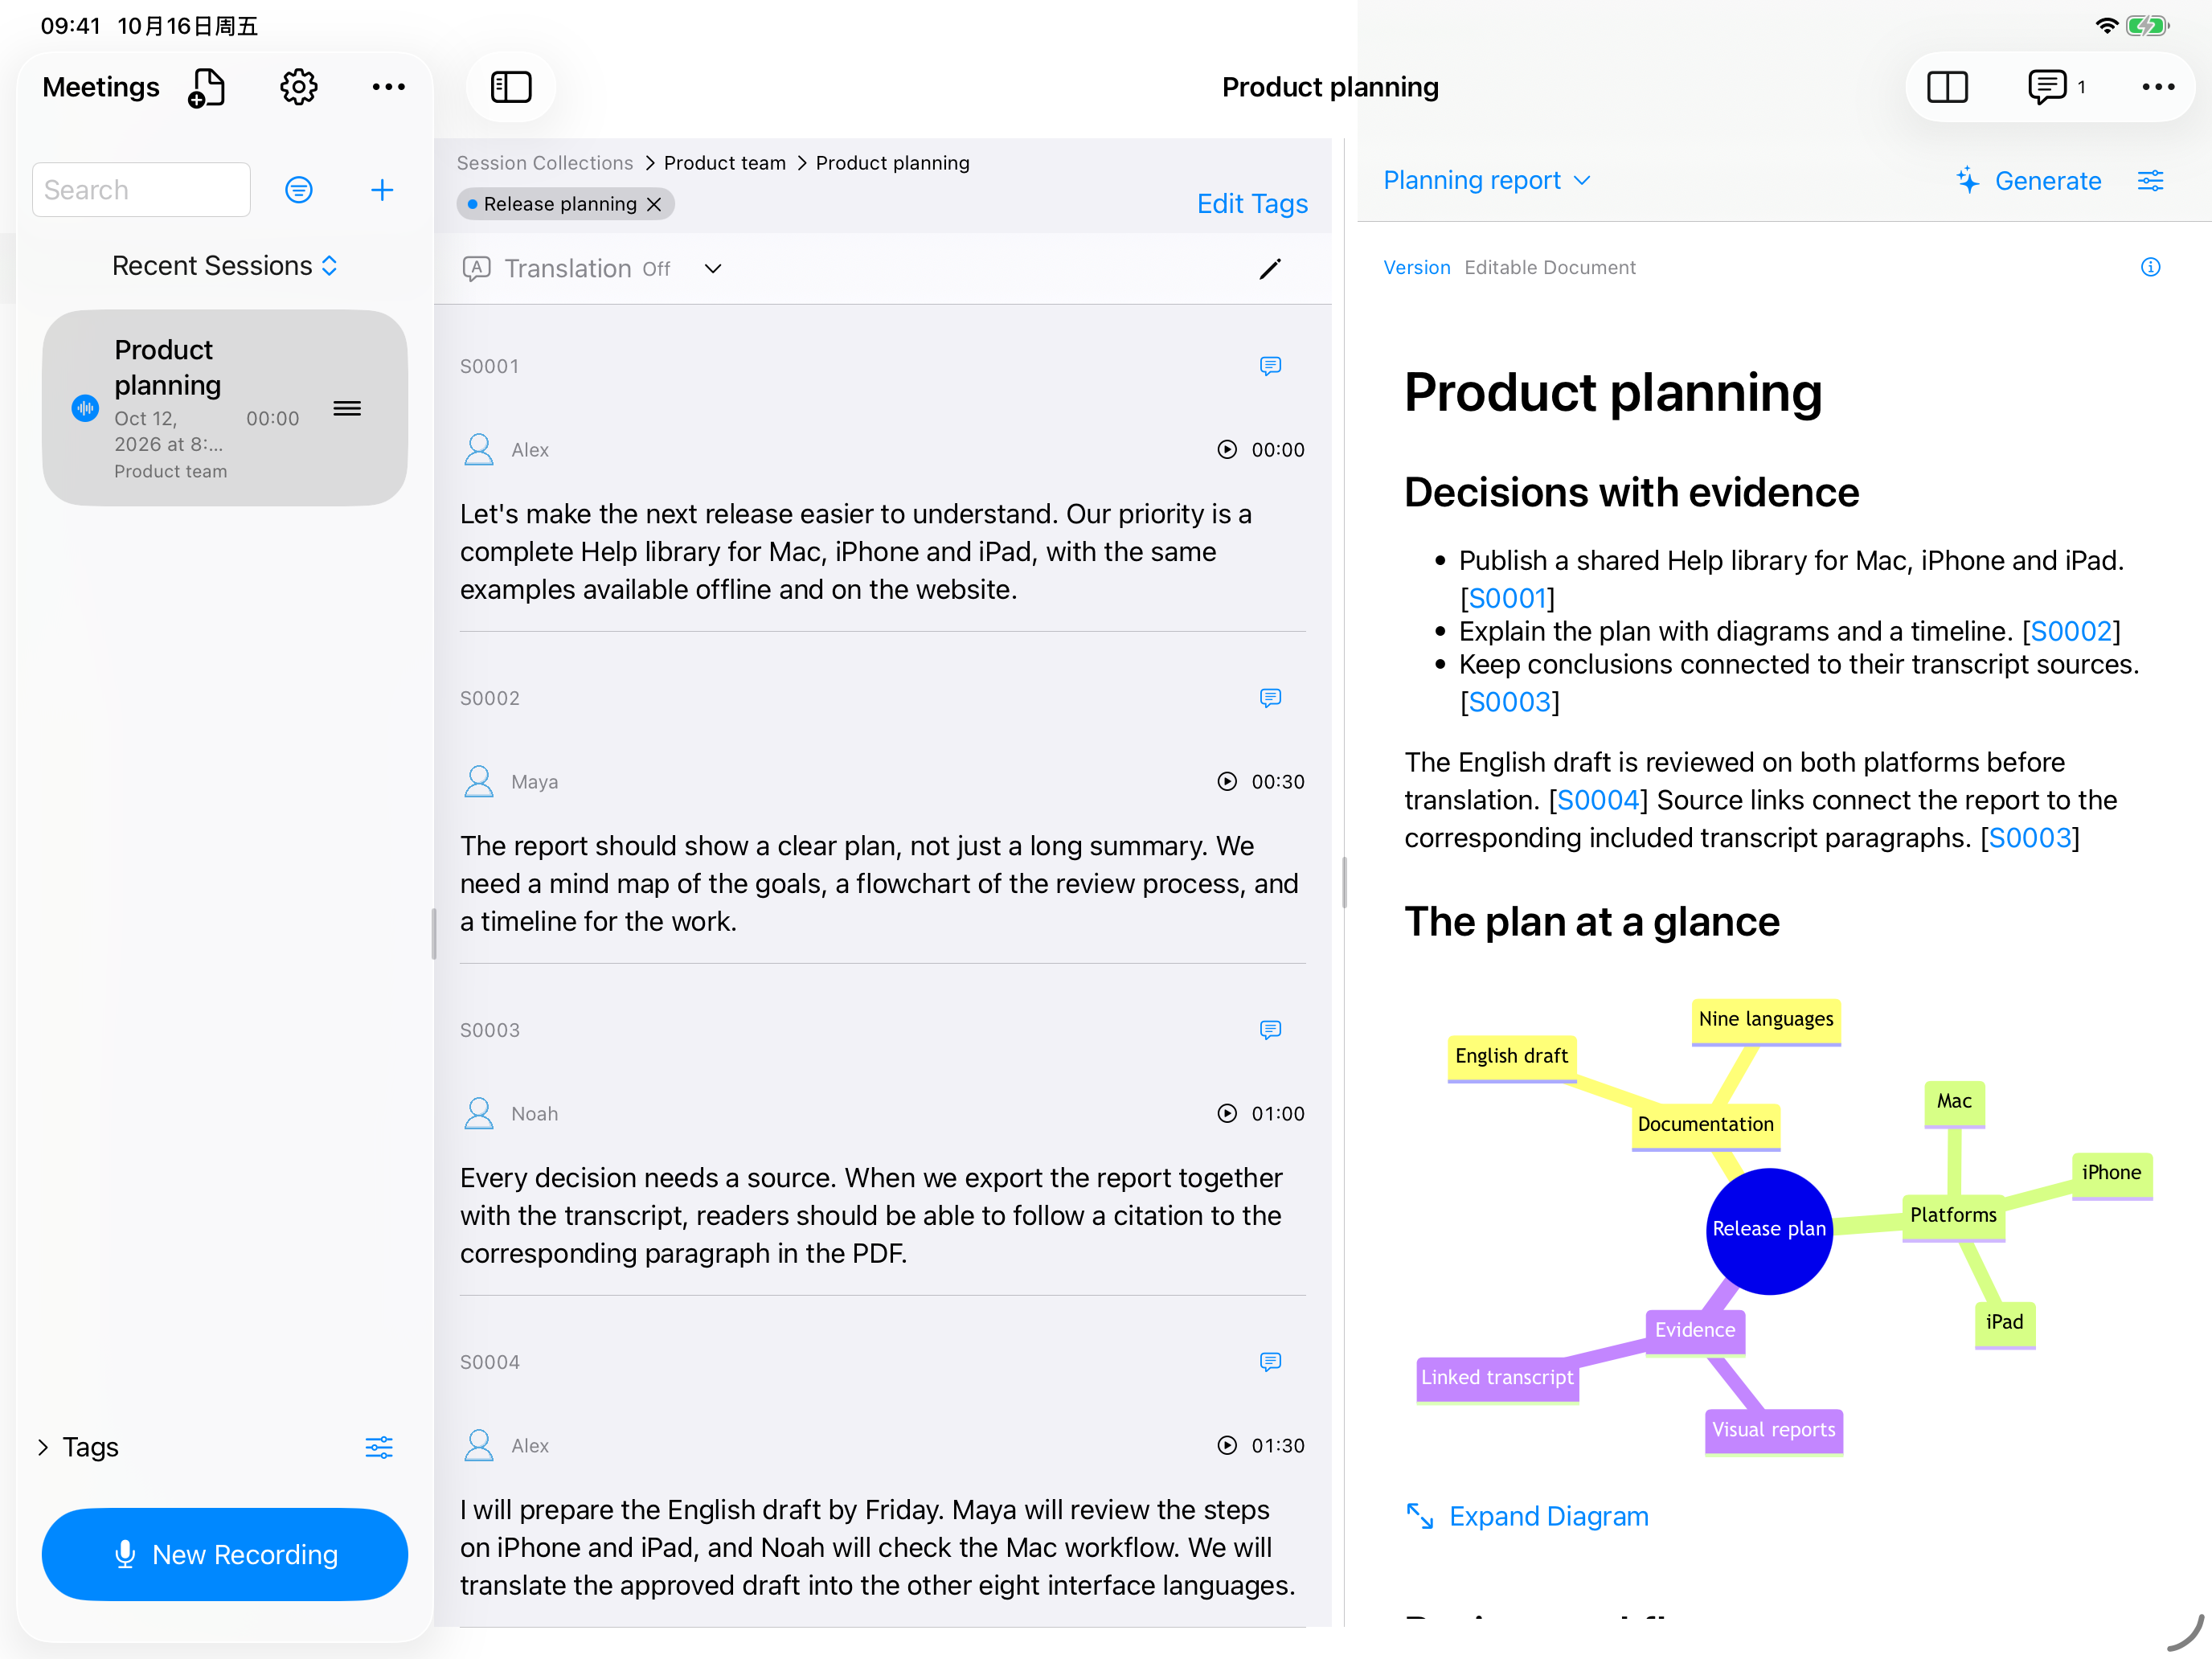2212x1659 pixels.
Task: Click the Version link
Action: click(1416, 268)
